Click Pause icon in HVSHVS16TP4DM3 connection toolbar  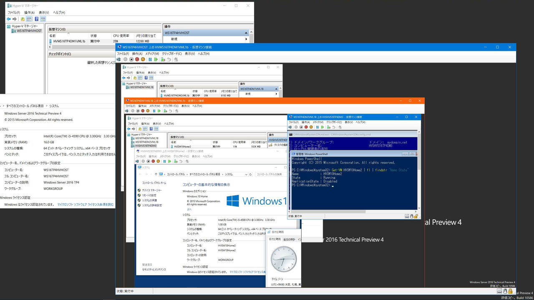(x=317, y=127)
